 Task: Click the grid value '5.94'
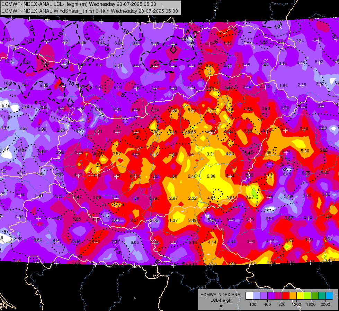click(x=20, y=195)
